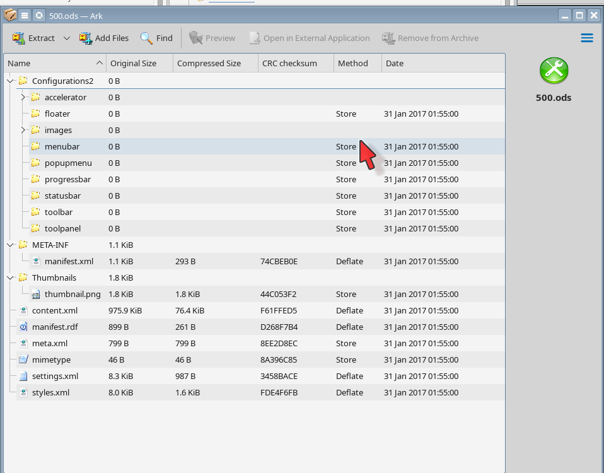Click the Extract archive icon
The height and width of the screenshot is (473, 604).
19,38
